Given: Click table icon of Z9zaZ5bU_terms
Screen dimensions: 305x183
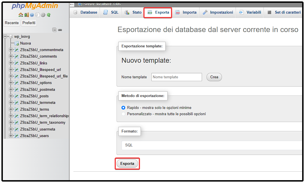Looking at the screenshot, I should [x=17, y=109].
